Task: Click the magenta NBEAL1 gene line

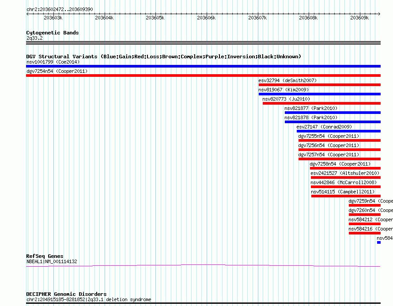Action: click(203, 265)
